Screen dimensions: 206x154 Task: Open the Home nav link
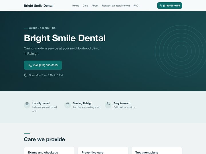(x=76, y=6)
